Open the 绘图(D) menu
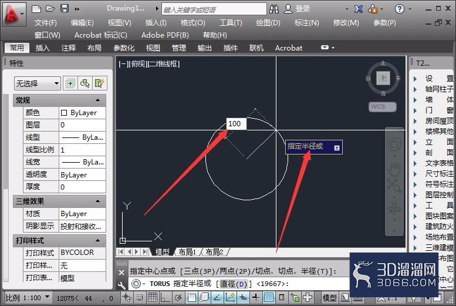This screenshot has height=306, width=456. (268, 23)
